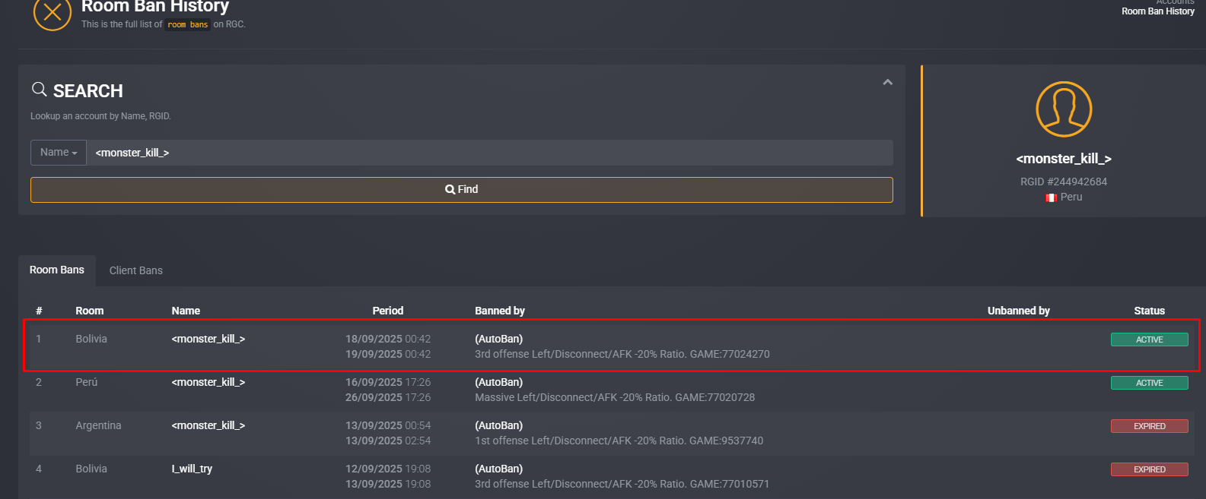Collapse the Search panel with the chevron
The height and width of the screenshot is (499, 1206).
887,82
